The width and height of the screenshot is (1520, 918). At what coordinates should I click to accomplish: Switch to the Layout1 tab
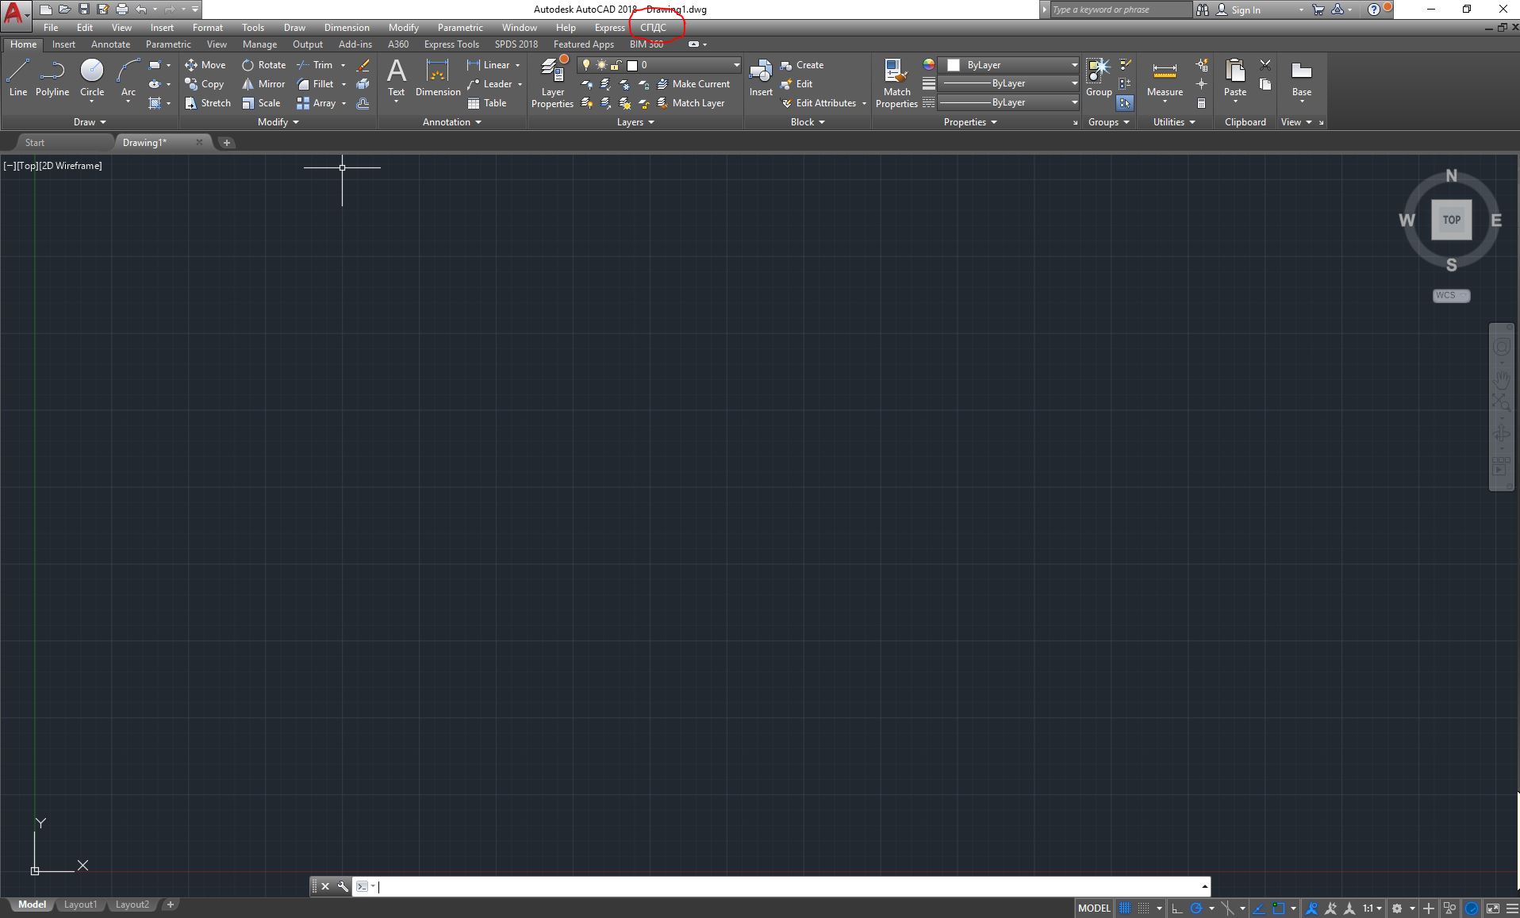tap(80, 905)
